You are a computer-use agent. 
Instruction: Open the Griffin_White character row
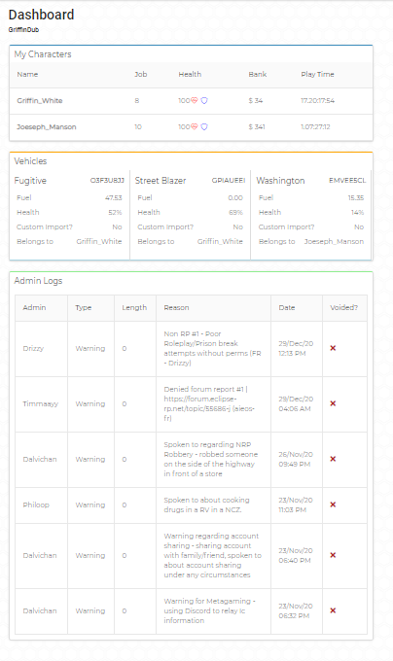[191, 101]
